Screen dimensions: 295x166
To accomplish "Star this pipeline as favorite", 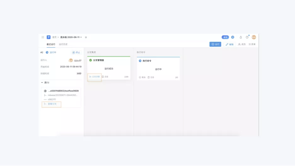I will click(86, 37).
